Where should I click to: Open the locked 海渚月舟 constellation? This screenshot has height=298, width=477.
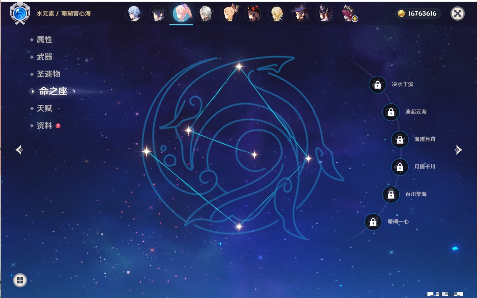point(400,140)
